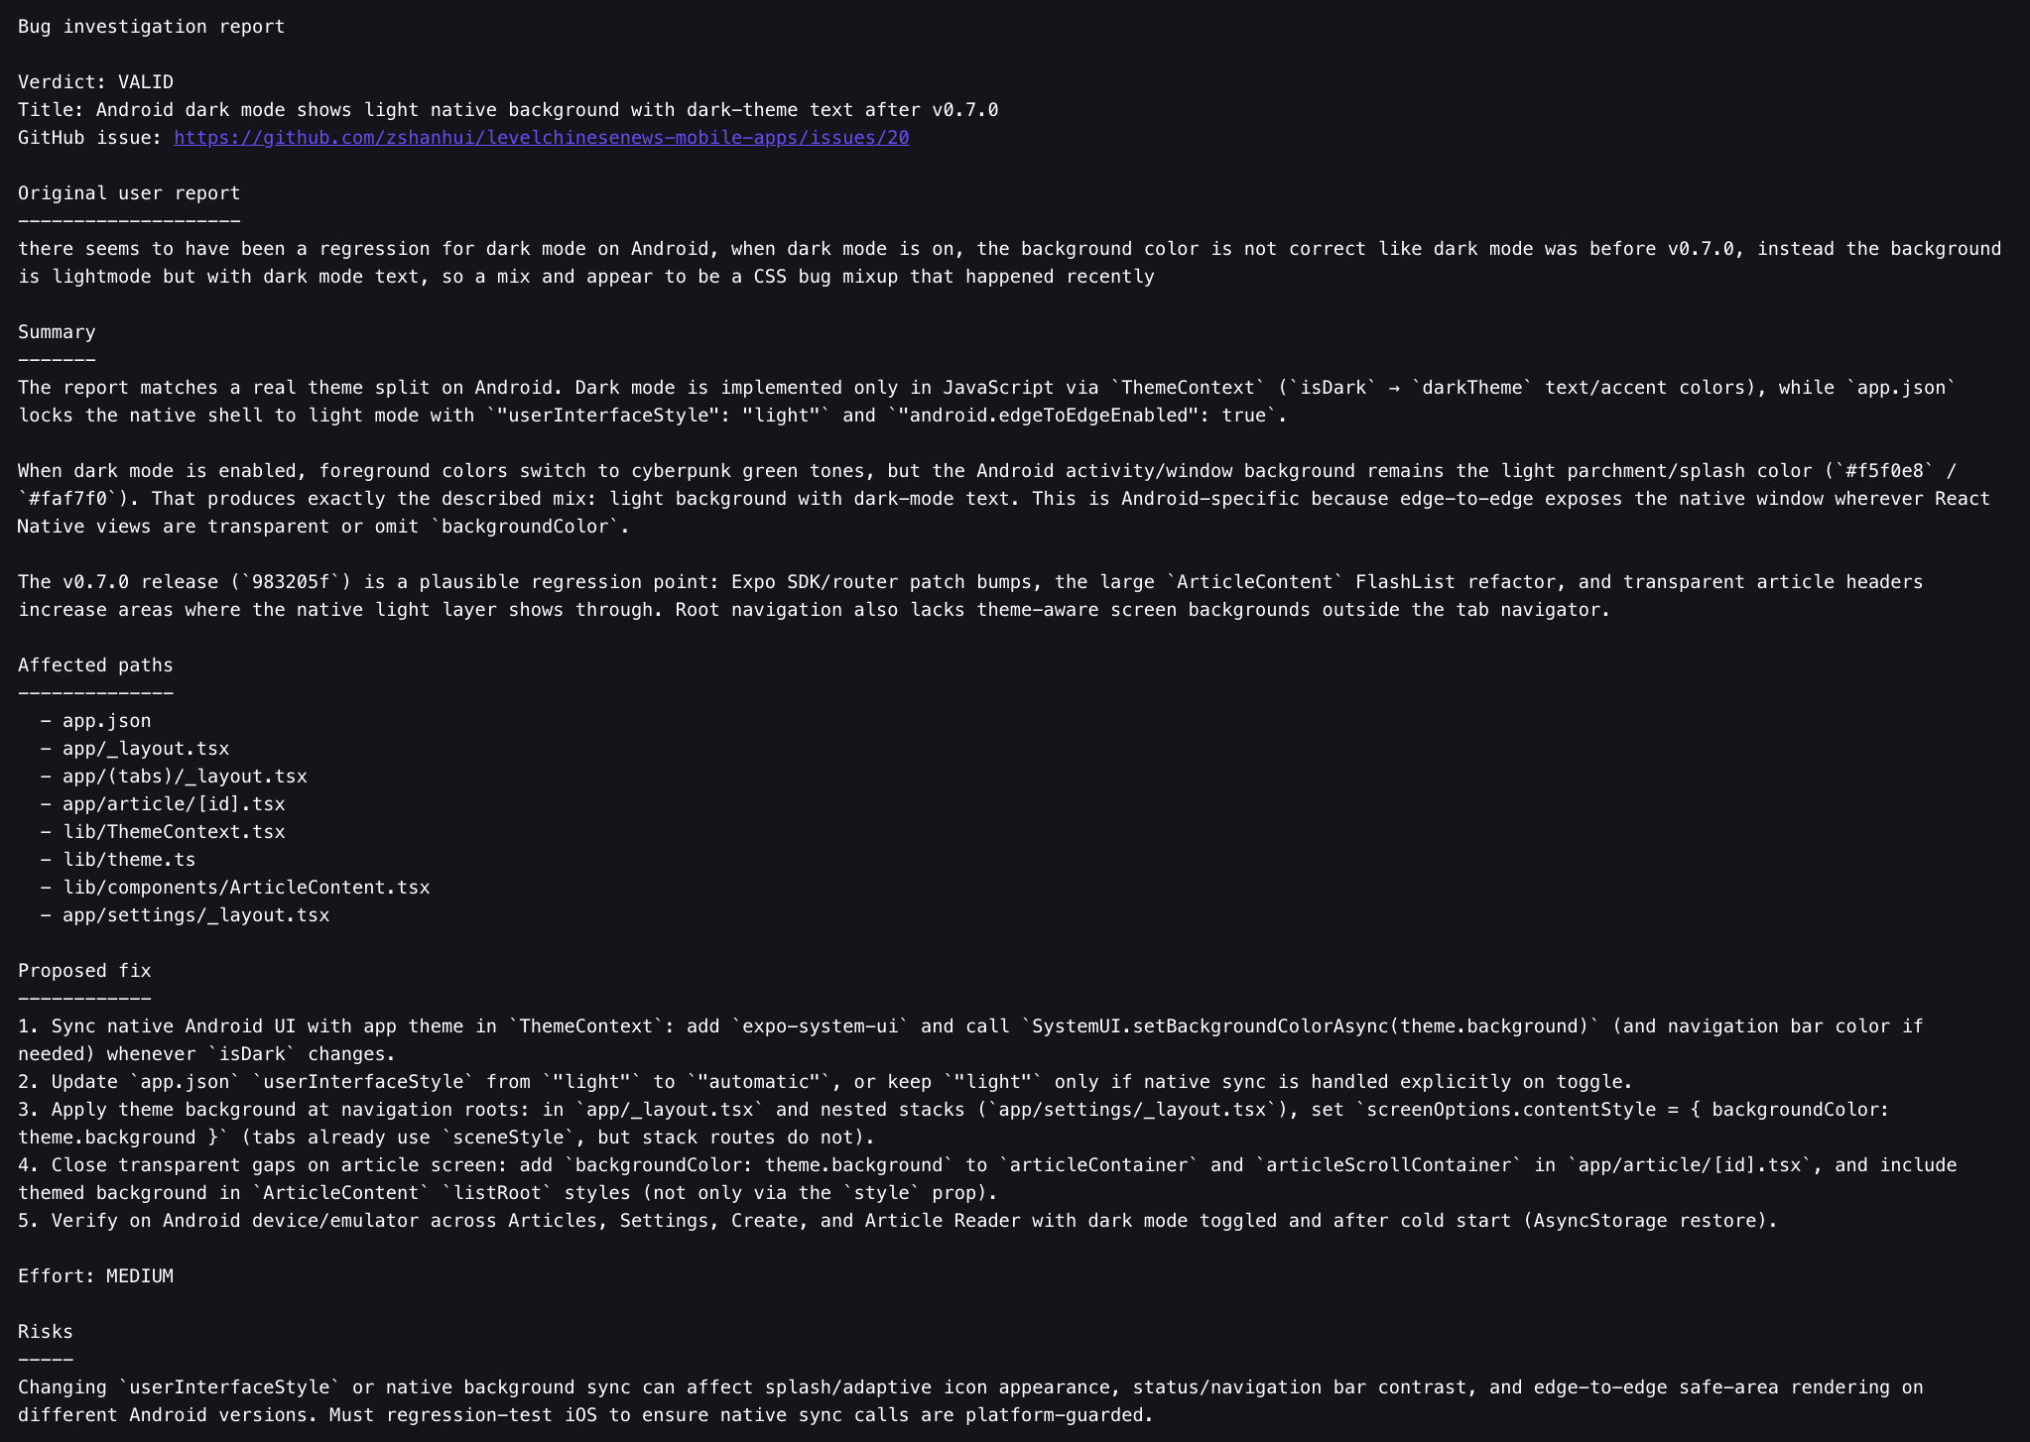Click the lib/components/ArticleContent.tsx path entry
The image size is (2030, 1442).
pos(246,888)
